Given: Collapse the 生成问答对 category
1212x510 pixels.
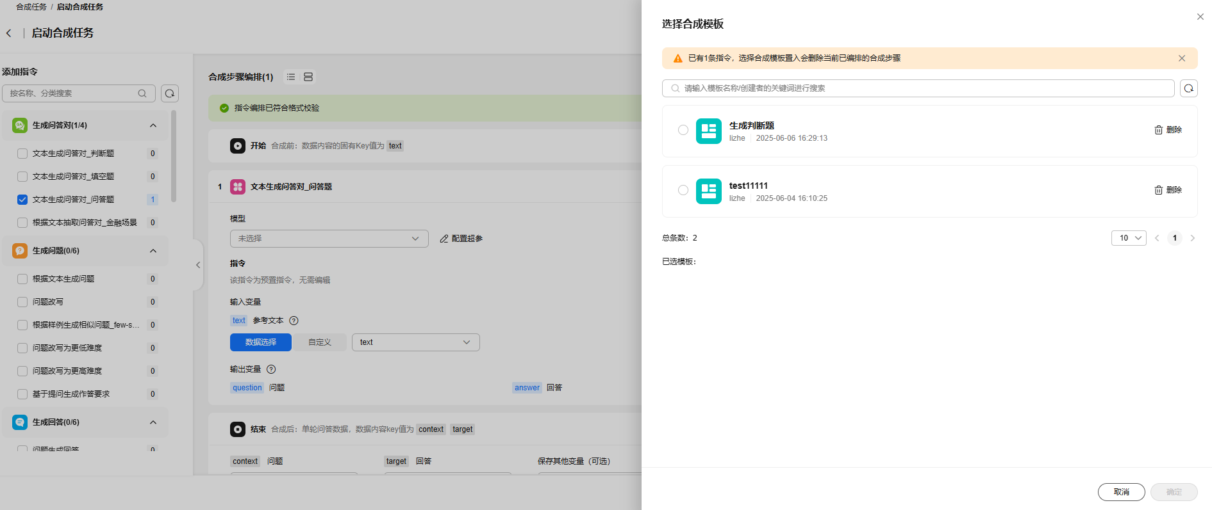Looking at the screenshot, I should 153,125.
